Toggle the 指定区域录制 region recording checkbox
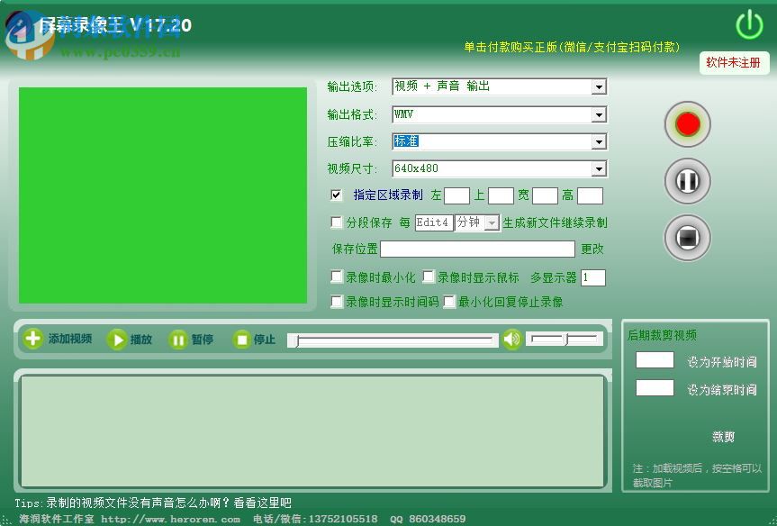Image resolution: width=777 pixels, height=526 pixels. pos(336,195)
